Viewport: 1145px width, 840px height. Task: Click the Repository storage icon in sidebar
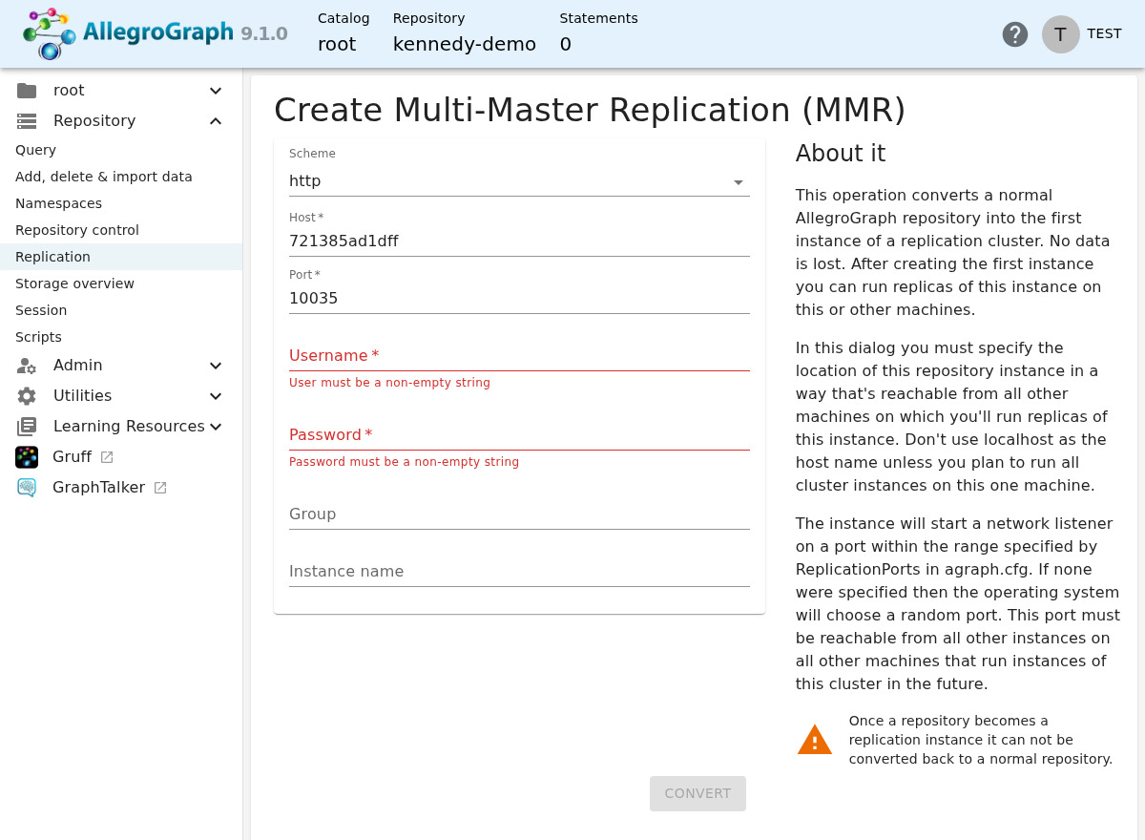pyautogui.click(x=27, y=121)
